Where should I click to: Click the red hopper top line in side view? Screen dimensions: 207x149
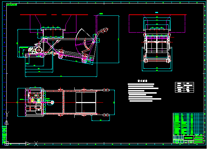(54, 15)
